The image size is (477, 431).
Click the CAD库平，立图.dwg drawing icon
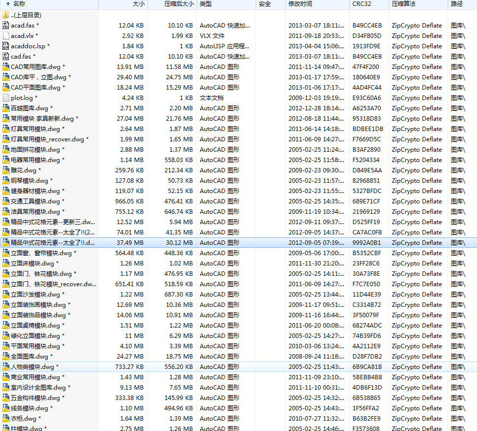(5, 77)
